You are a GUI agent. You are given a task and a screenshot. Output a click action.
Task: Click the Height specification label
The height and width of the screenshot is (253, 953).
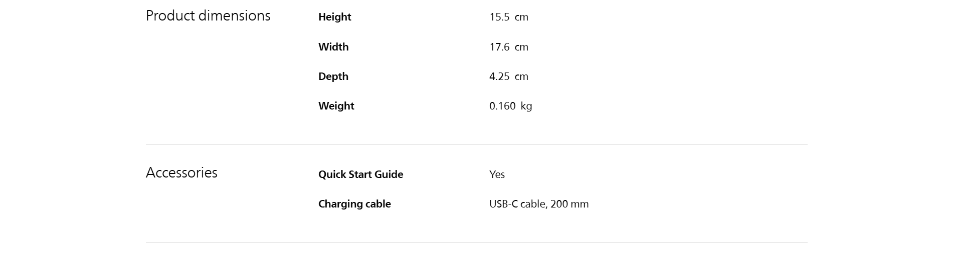(335, 17)
